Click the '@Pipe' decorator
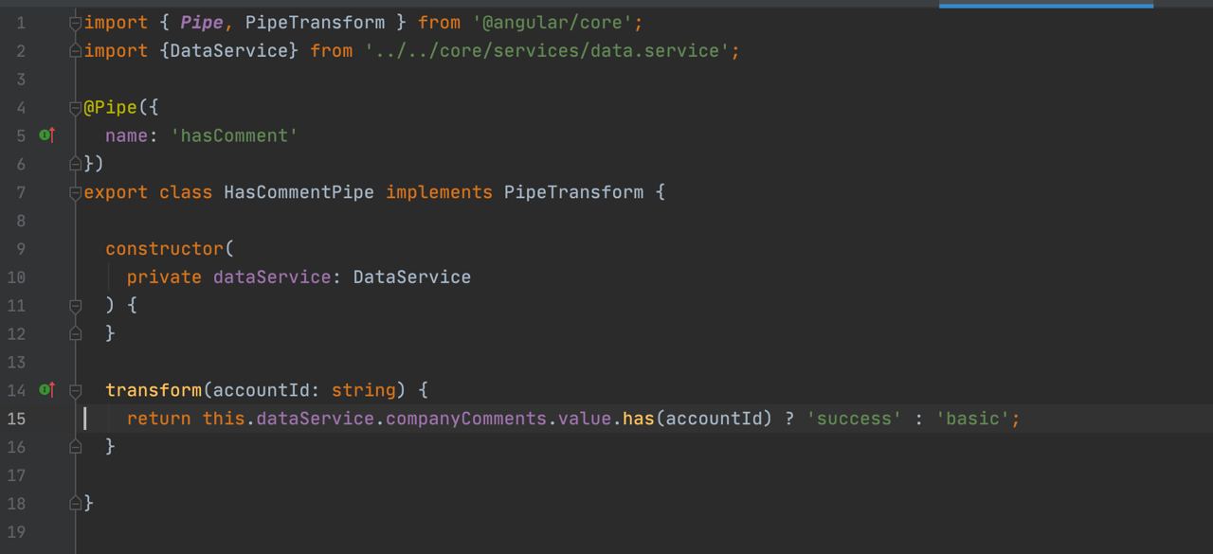The width and height of the screenshot is (1213, 554). [110, 108]
